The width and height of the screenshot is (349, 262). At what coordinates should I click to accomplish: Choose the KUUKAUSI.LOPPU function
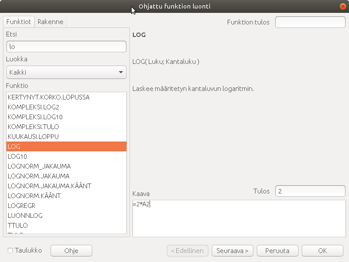(33, 136)
